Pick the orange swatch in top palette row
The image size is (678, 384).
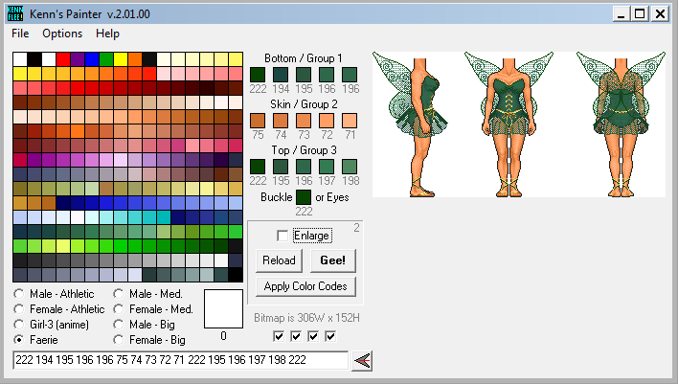click(x=135, y=59)
